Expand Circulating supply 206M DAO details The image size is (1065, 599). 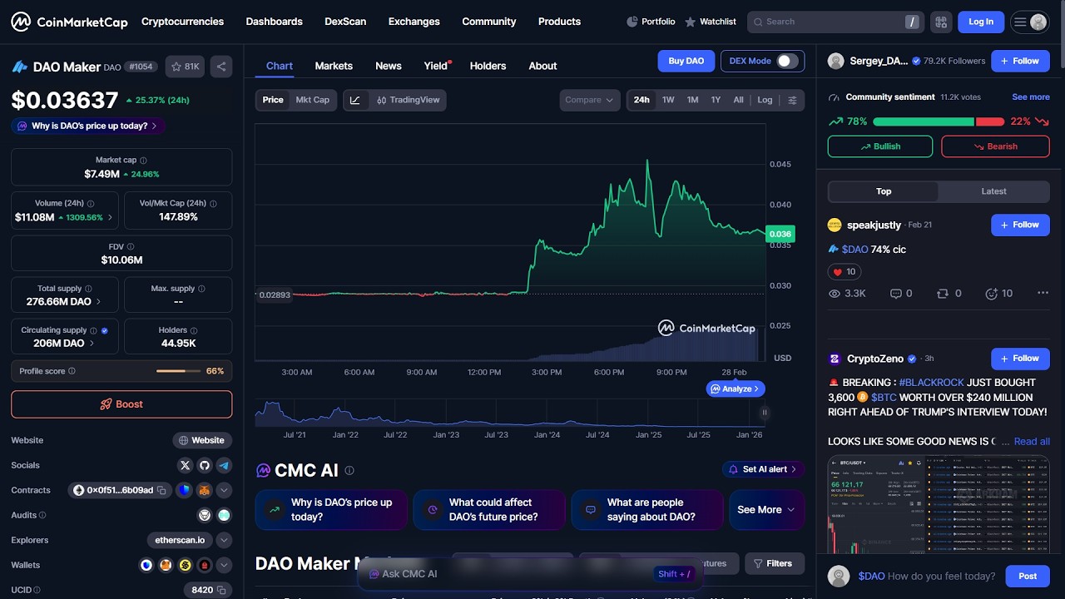[x=65, y=337]
